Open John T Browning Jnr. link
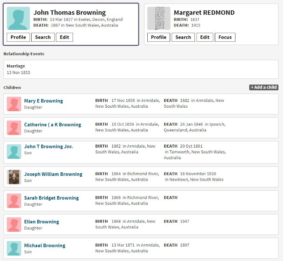 [x=48, y=146]
